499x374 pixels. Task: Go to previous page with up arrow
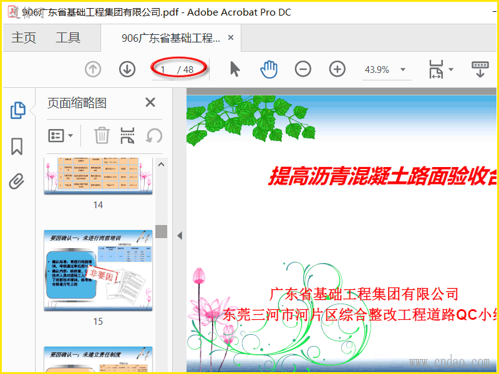93,69
